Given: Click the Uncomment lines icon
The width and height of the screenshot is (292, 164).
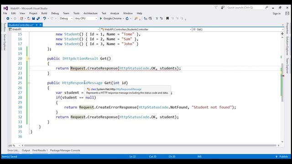Looking at the screenshot, I should tap(150, 18).
